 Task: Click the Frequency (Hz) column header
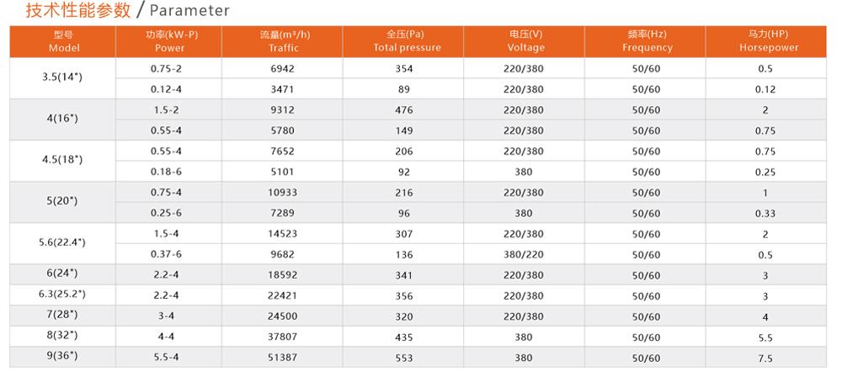click(x=647, y=41)
